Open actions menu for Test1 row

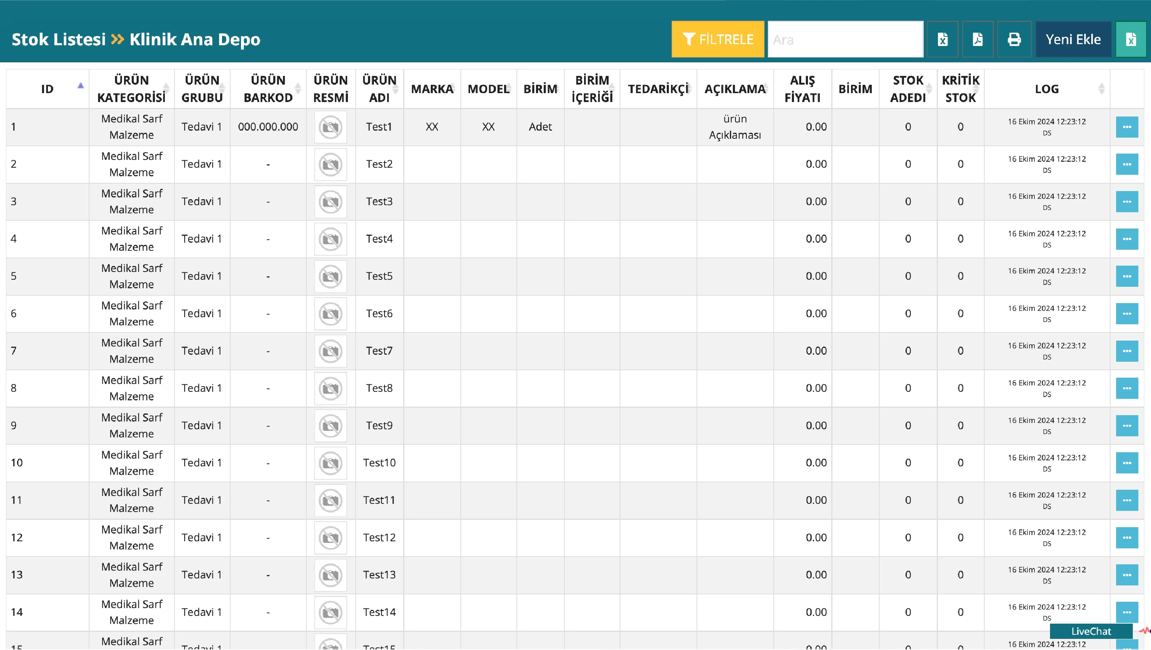[1126, 127]
